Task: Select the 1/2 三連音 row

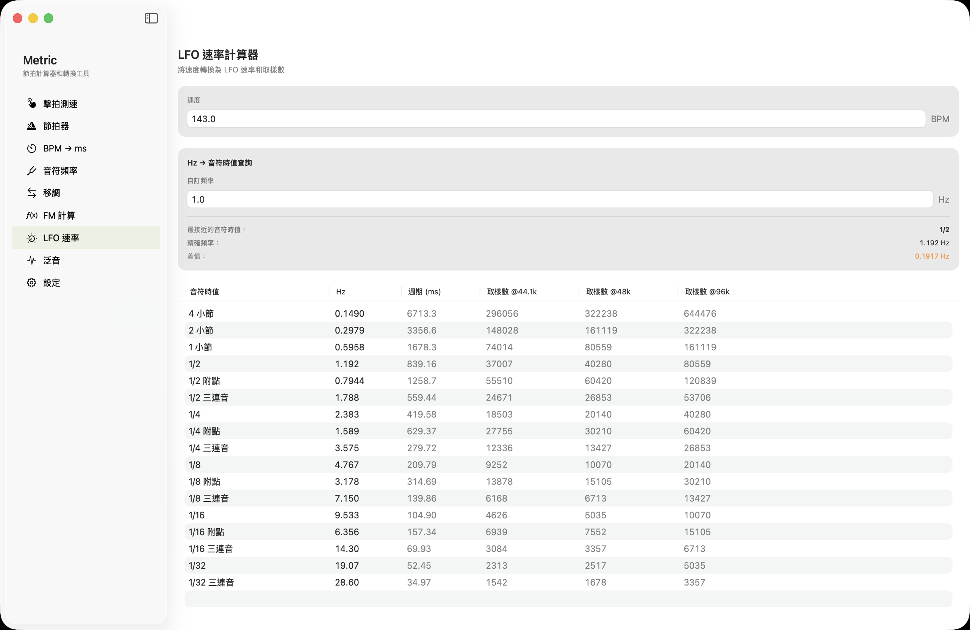Action: coord(568,398)
